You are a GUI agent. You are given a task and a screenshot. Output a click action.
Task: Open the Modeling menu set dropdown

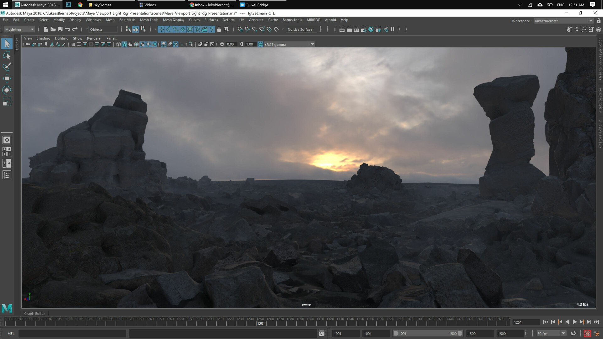(x=19, y=29)
